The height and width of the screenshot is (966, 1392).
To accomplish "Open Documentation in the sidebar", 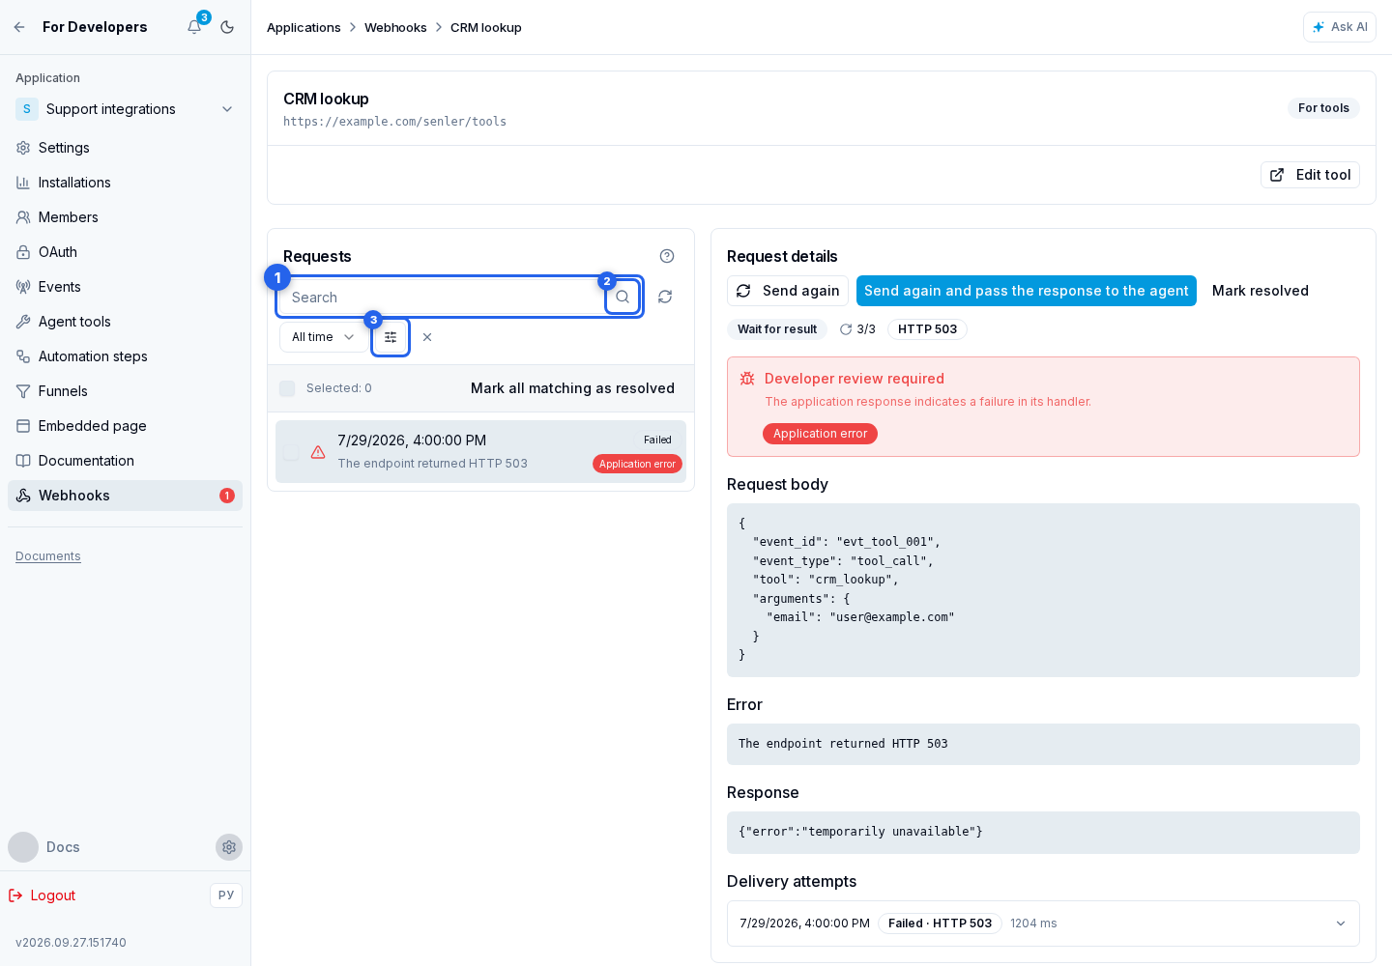I will point(125,461).
